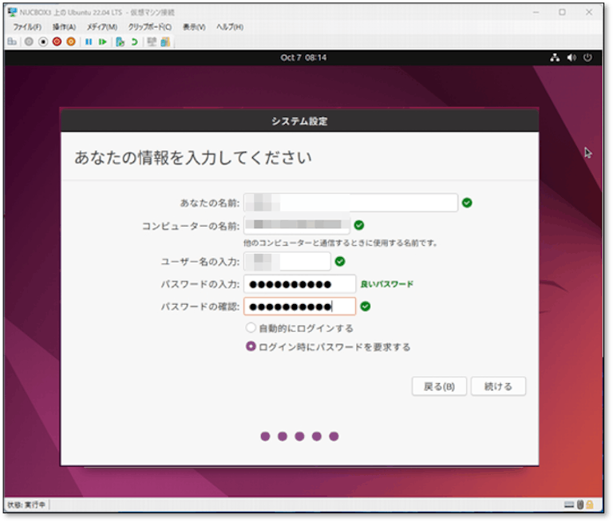Click the enhanced session monitor icon

(152, 42)
